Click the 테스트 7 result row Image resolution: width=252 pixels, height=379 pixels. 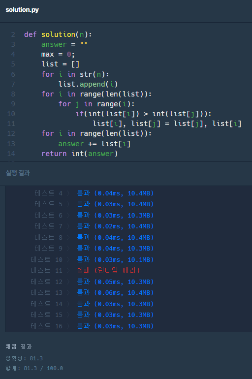click(94, 226)
